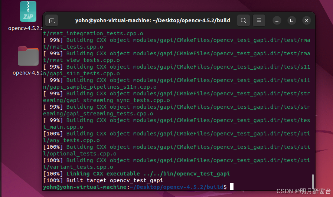
Task: Minimize the terminal window
Action: pos(277,21)
